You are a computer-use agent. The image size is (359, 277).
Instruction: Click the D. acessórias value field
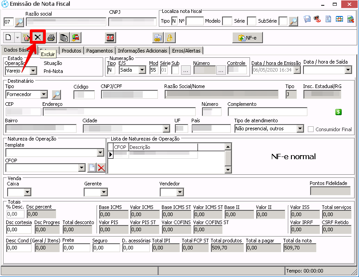pos(136,248)
